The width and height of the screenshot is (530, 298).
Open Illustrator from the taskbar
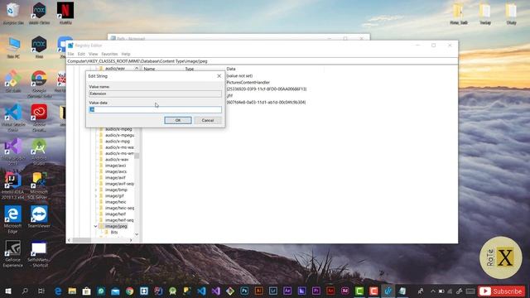pos(258,291)
